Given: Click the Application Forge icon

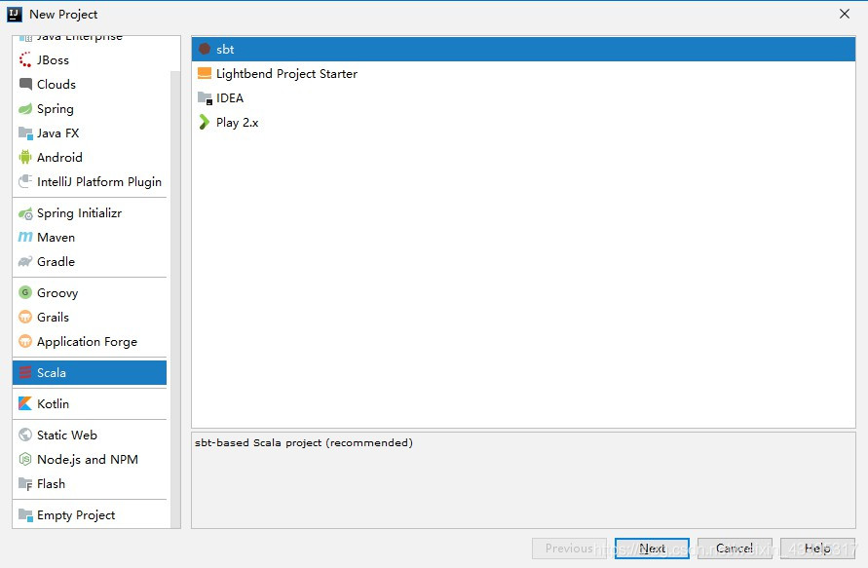Looking at the screenshot, I should click(25, 341).
